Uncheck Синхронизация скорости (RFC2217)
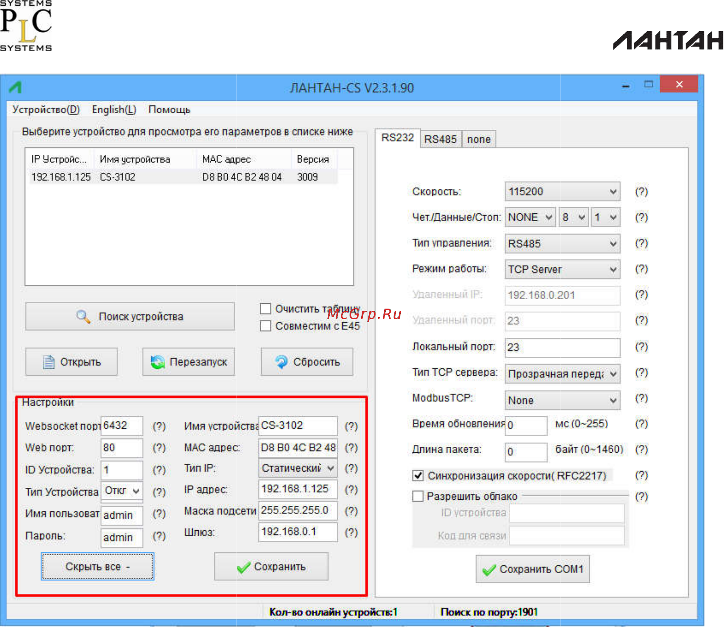The image size is (724, 627). pos(418,476)
